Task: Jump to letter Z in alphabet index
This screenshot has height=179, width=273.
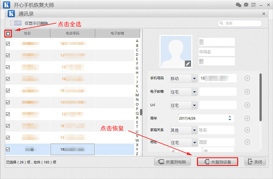Action: 137,154
